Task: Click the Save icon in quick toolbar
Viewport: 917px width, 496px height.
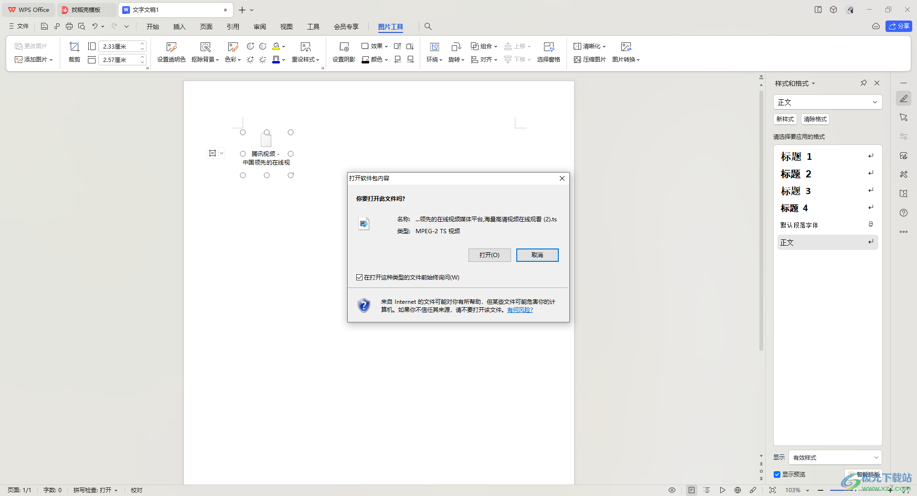Action: pos(44,26)
